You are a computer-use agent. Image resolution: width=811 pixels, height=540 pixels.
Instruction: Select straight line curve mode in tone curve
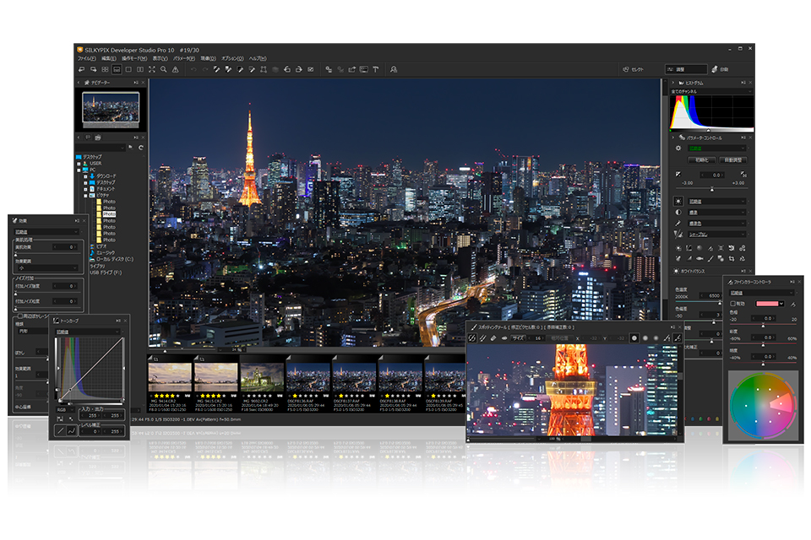pos(61,430)
